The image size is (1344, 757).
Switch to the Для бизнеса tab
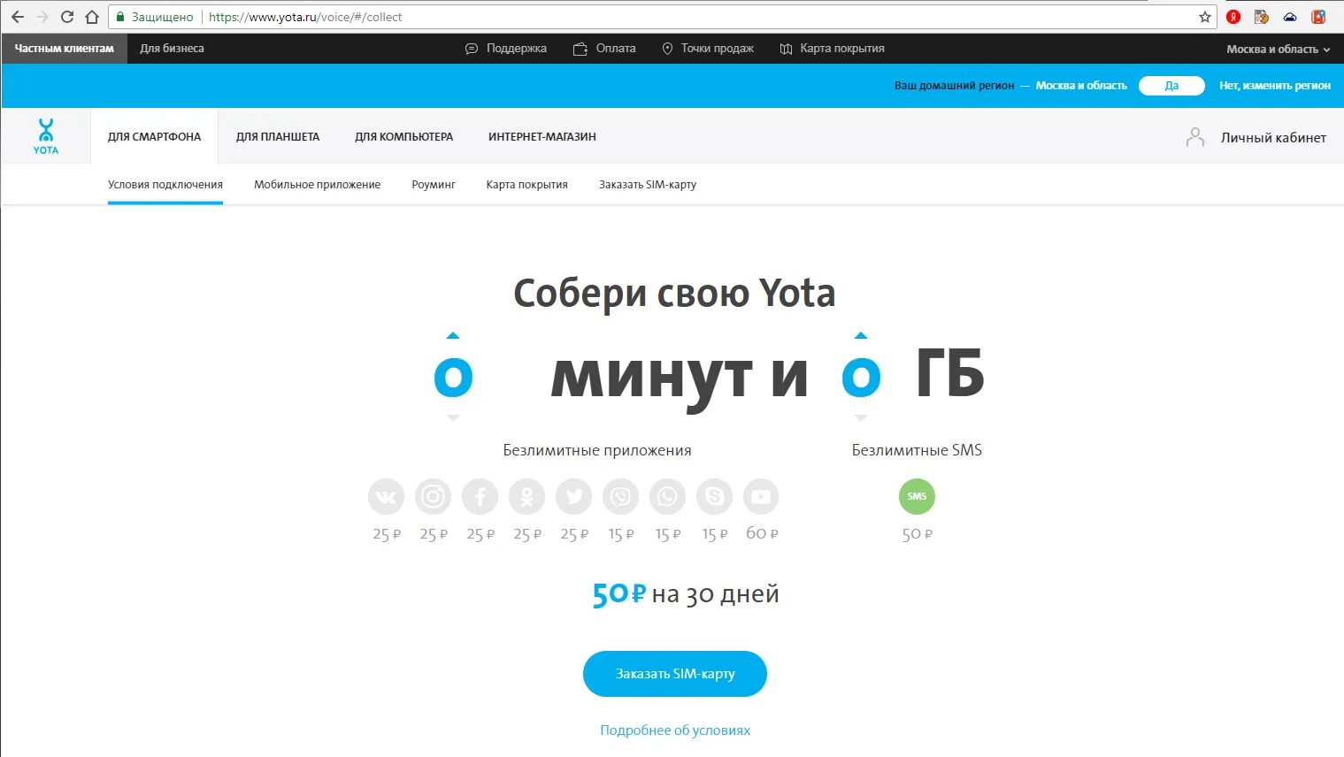pyautogui.click(x=172, y=49)
